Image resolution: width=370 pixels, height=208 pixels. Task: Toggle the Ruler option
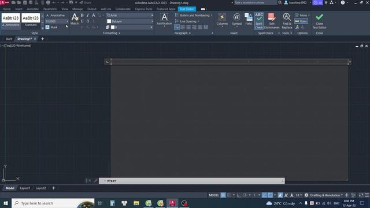[x=301, y=21]
